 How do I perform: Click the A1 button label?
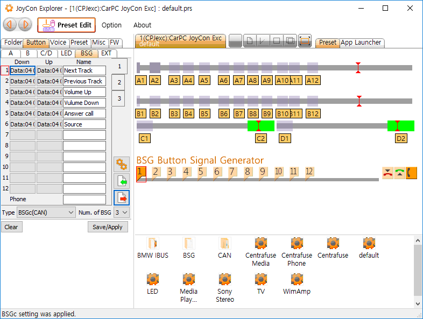point(141,80)
